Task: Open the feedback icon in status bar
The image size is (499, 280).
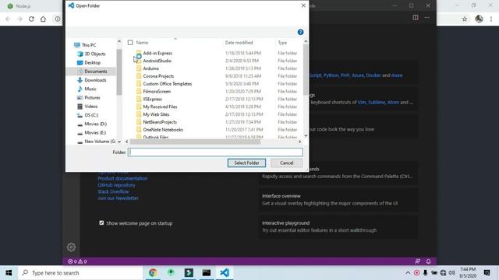Action: [x=418, y=261]
